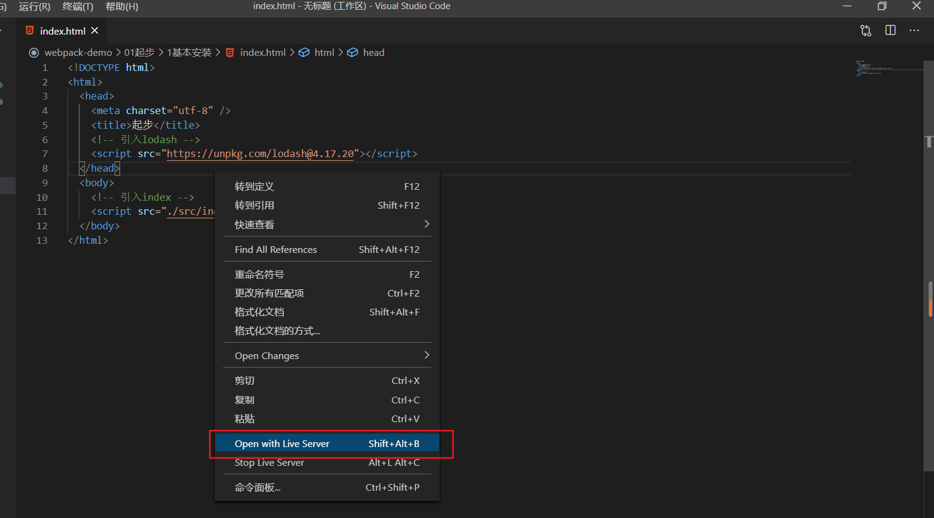Click line number 9 in the gutter
This screenshot has height=518, width=934.
click(x=45, y=183)
